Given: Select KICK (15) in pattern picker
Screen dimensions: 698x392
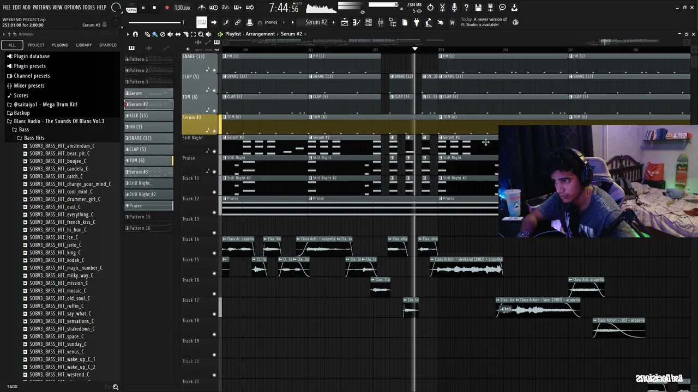Looking at the screenshot, I should pyautogui.click(x=149, y=115).
